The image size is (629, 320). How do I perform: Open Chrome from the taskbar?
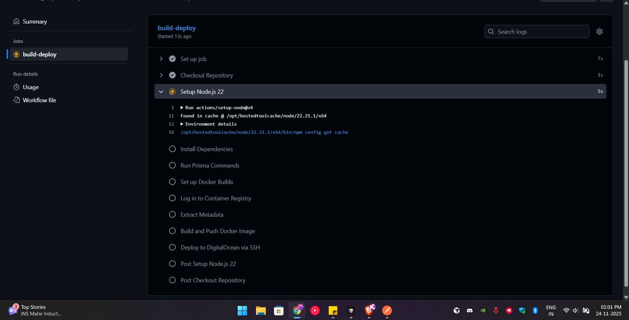(297, 310)
